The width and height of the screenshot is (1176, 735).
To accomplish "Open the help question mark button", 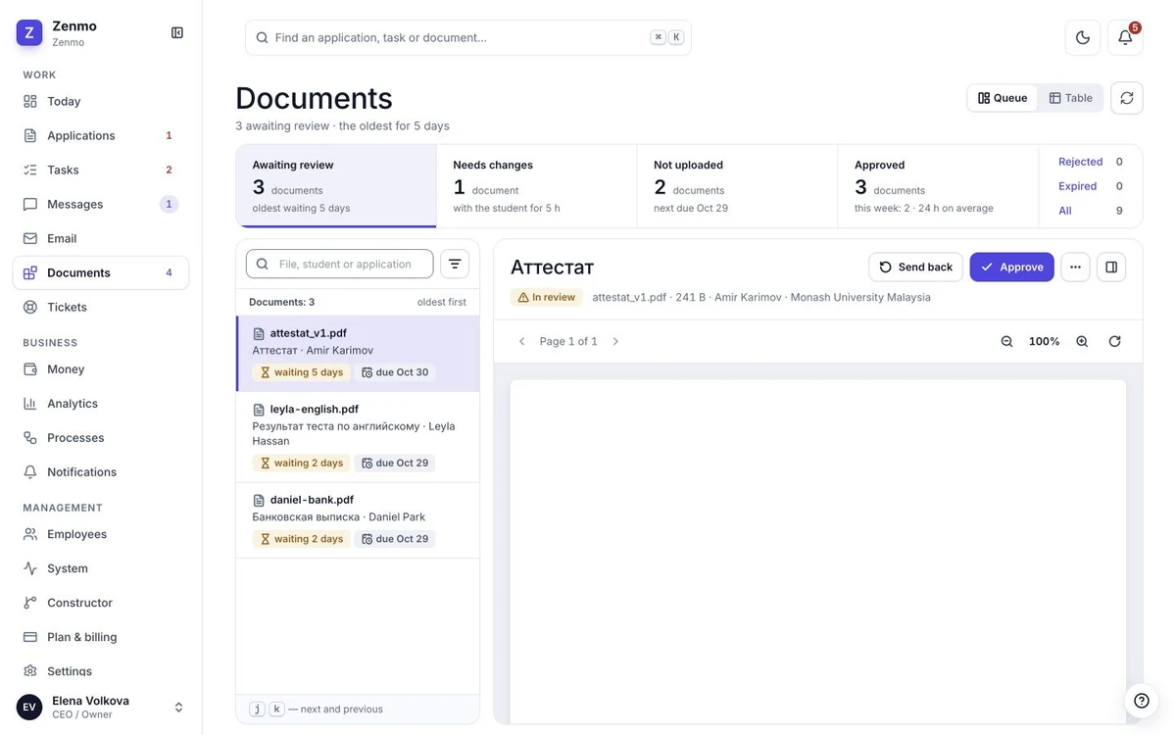I will coord(1141,700).
